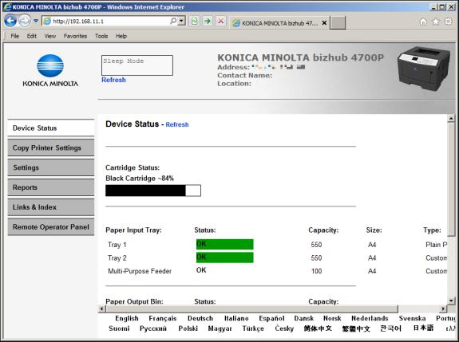459x342 pixels.
Task: Click the green Go arrow icon
Action: [208, 21]
